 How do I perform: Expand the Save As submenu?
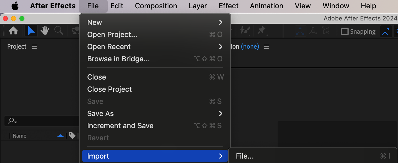(220, 114)
